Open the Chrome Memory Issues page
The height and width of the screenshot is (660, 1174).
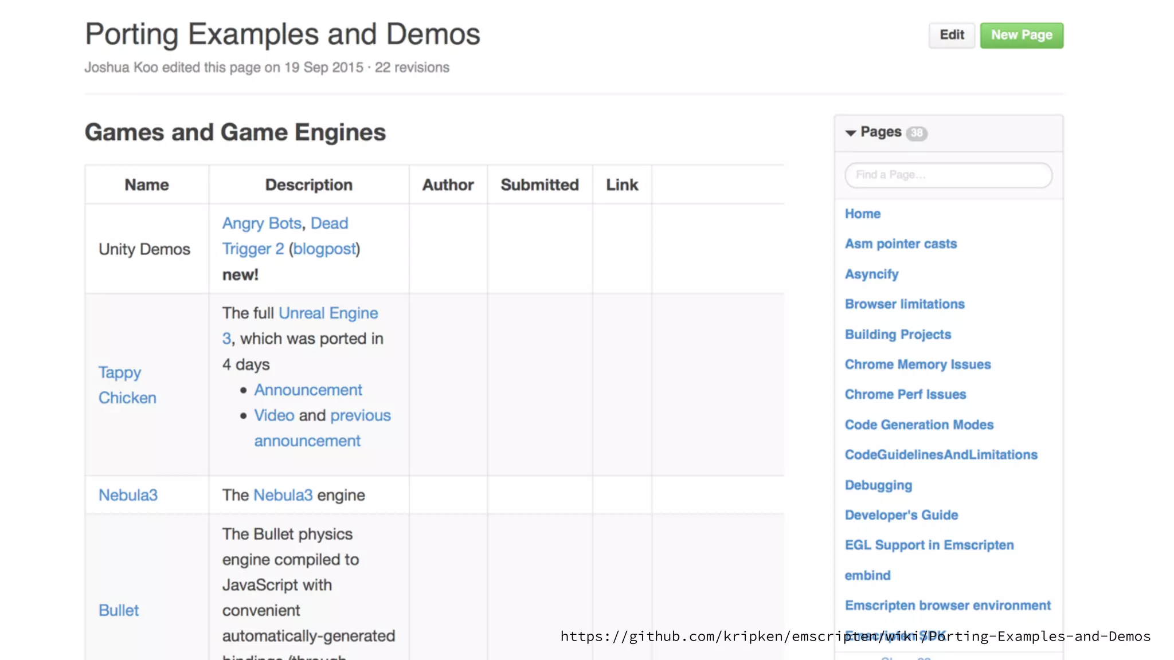[917, 365]
